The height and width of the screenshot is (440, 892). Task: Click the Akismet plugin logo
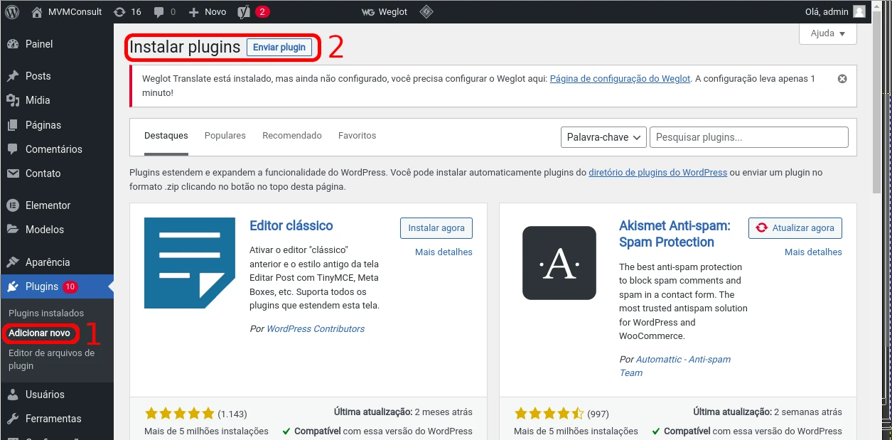click(559, 263)
